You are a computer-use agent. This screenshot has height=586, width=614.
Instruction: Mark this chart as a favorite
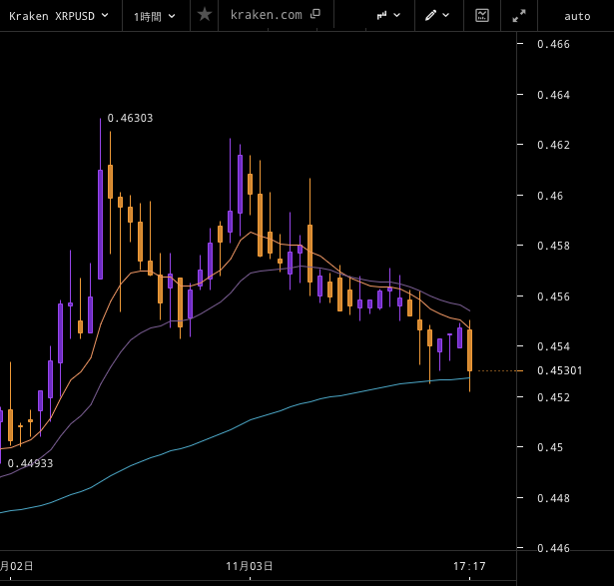[x=205, y=15]
